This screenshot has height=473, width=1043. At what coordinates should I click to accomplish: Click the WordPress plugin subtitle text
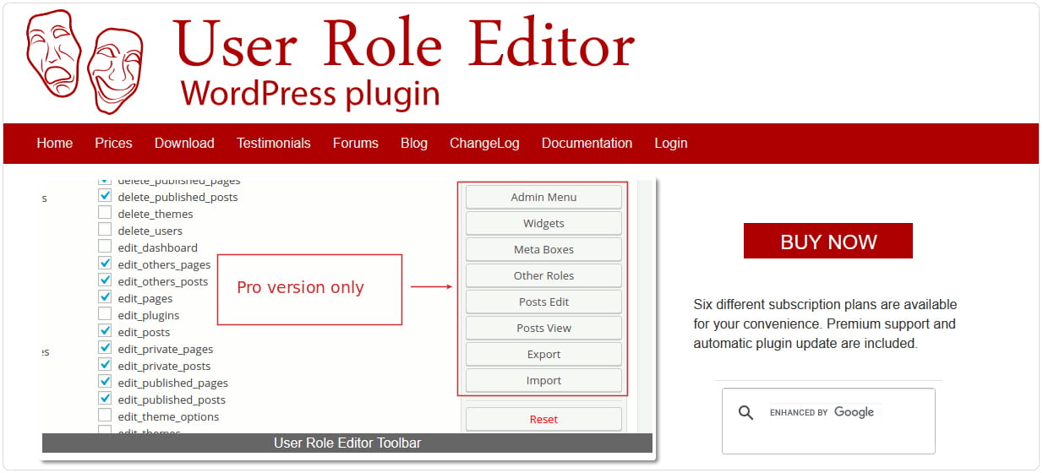(x=310, y=94)
